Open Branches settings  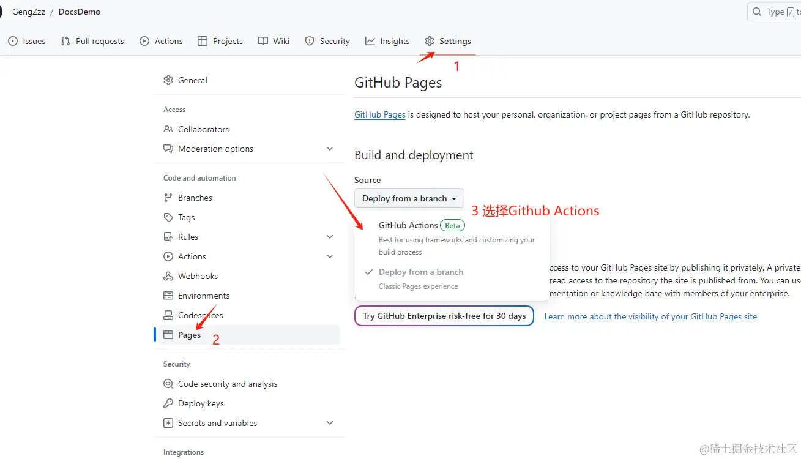pos(249,198)
